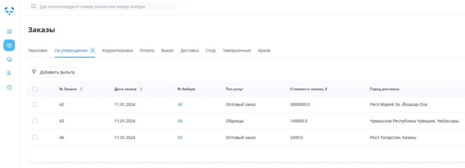Open buyer 48 link in order 42 row
This screenshot has height=168, width=465.
click(x=180, y=105)
